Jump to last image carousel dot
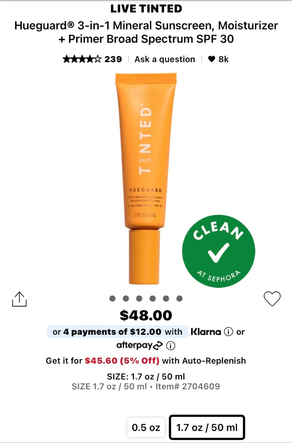292x443 pixels. [x=179, y=298]
